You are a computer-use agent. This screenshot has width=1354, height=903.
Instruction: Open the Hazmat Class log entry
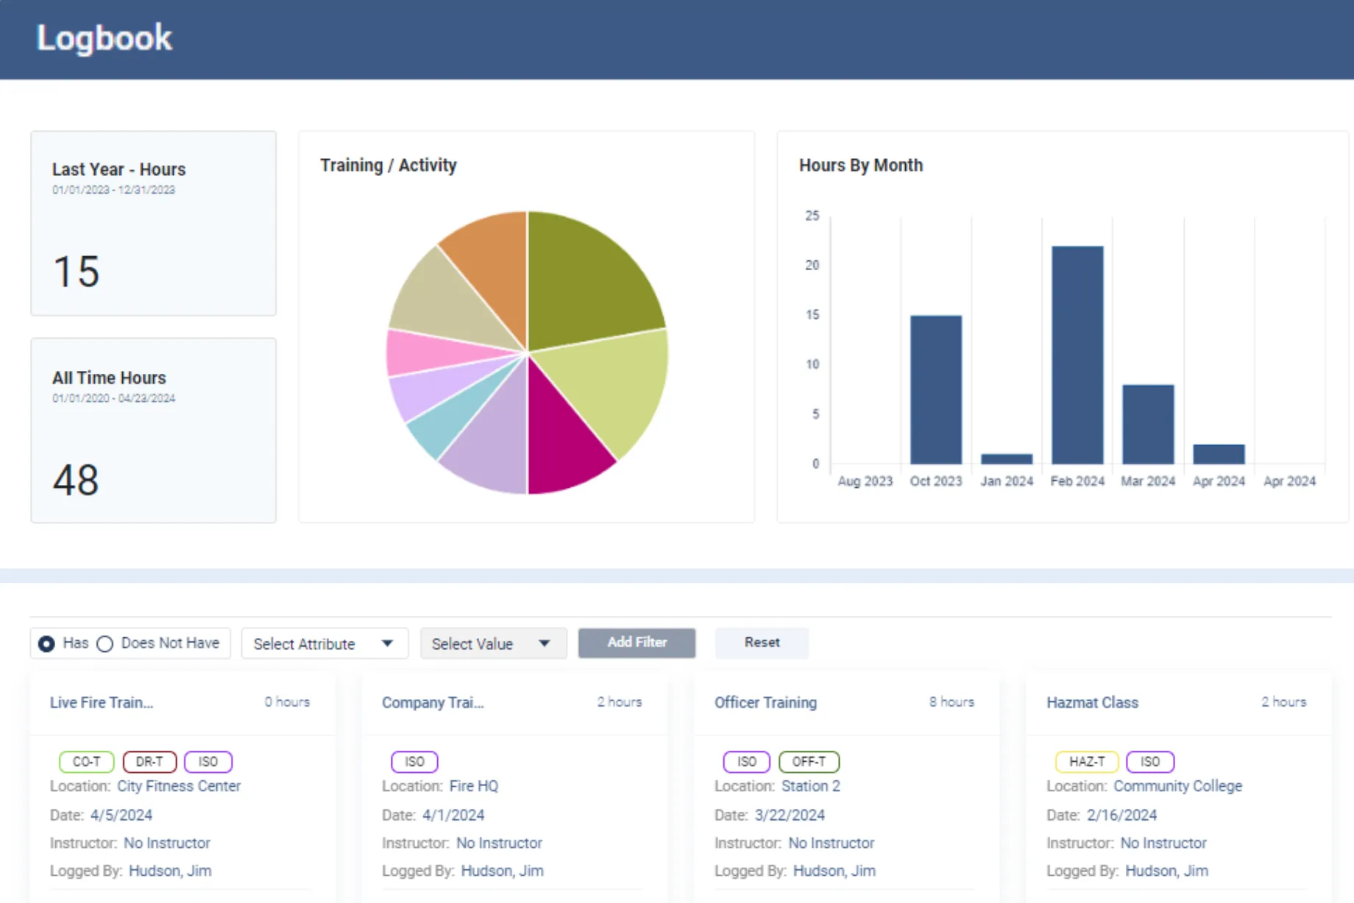1092,703
